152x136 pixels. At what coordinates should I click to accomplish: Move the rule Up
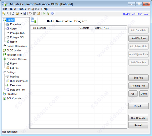[x=133, y=94]
